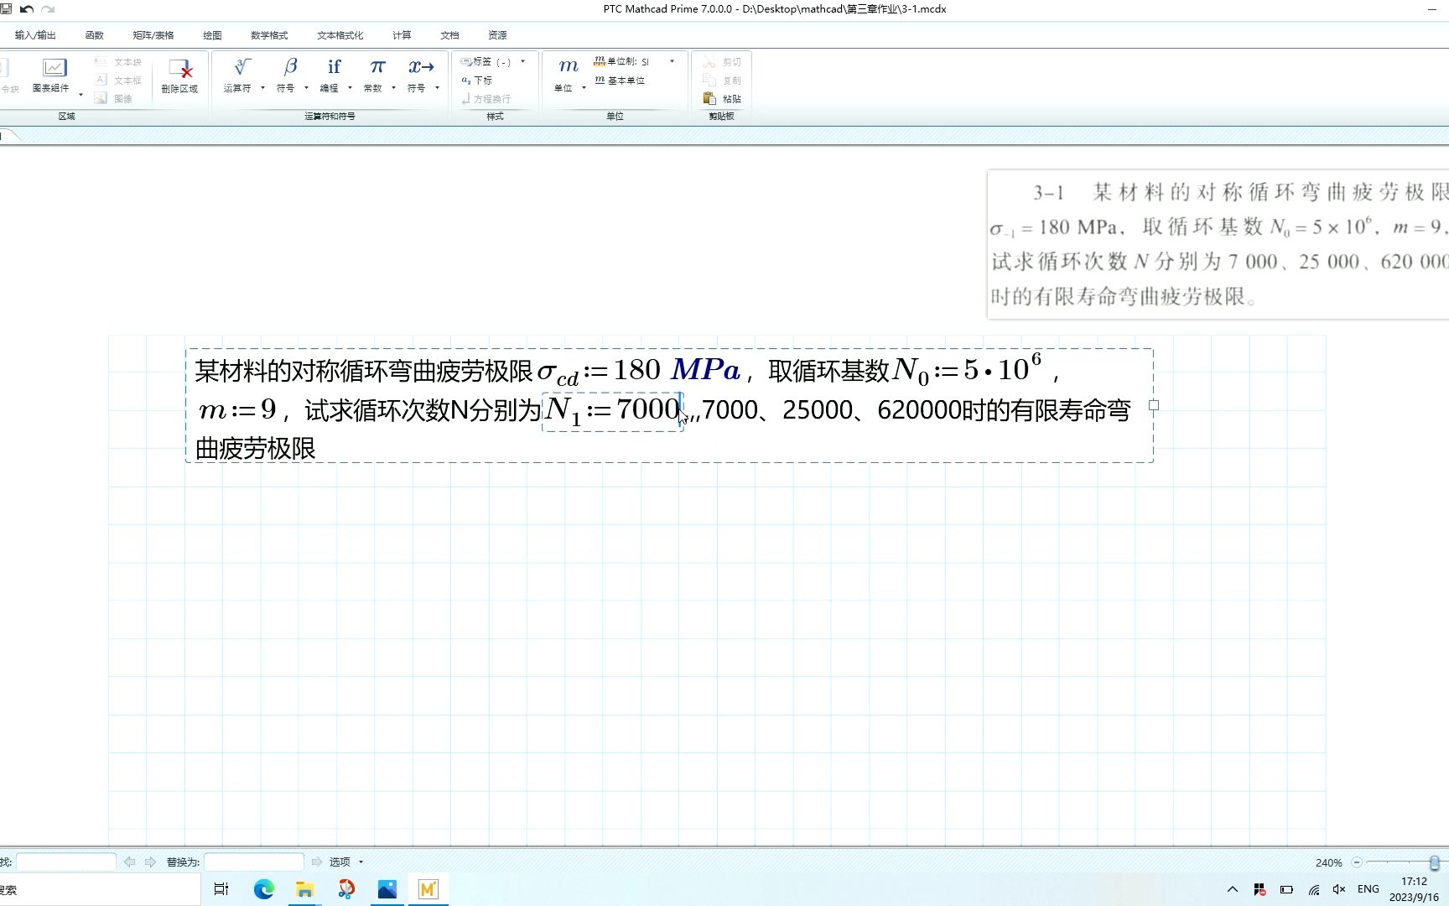Open the Text Formatting (文本格式化) tab

click(x=340, y=35)
